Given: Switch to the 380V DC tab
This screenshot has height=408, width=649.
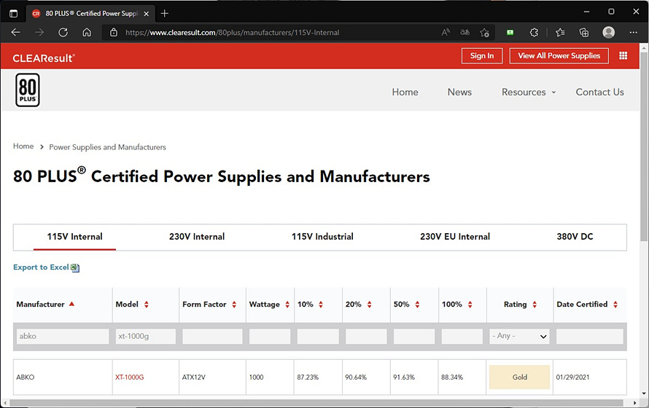Looking at the screenshot, I should click(575, 237).
